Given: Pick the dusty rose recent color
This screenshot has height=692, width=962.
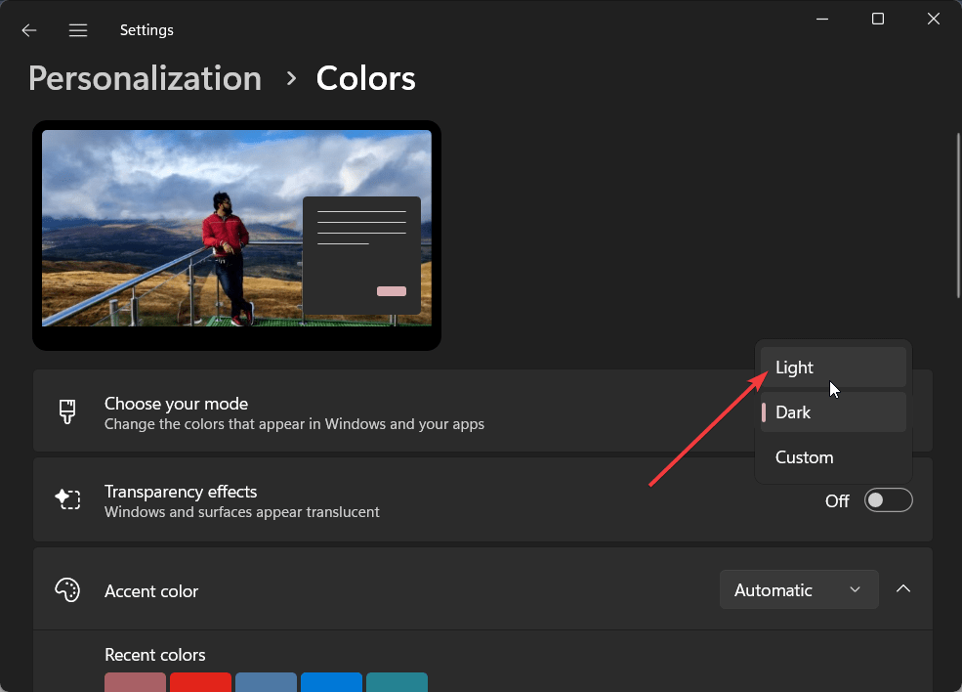Looking at the screenshot, I should (x=135, y=682).
